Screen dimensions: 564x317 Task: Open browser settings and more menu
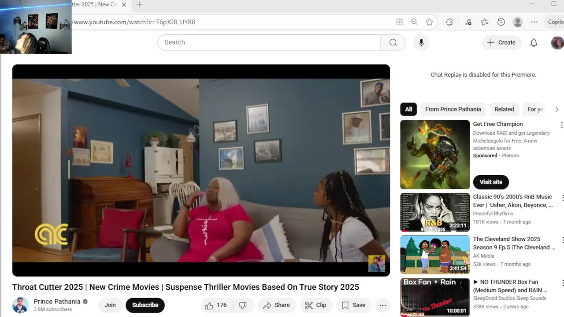(534, 22)
